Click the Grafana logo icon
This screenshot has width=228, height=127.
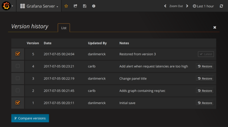point(6,6)
